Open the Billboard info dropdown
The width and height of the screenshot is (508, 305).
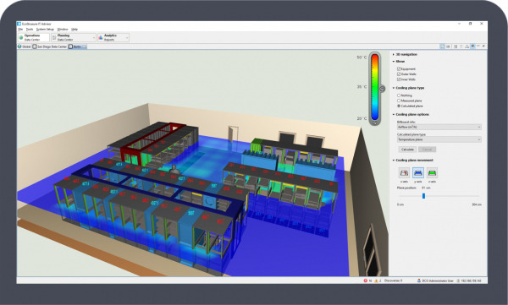[439, 127]
